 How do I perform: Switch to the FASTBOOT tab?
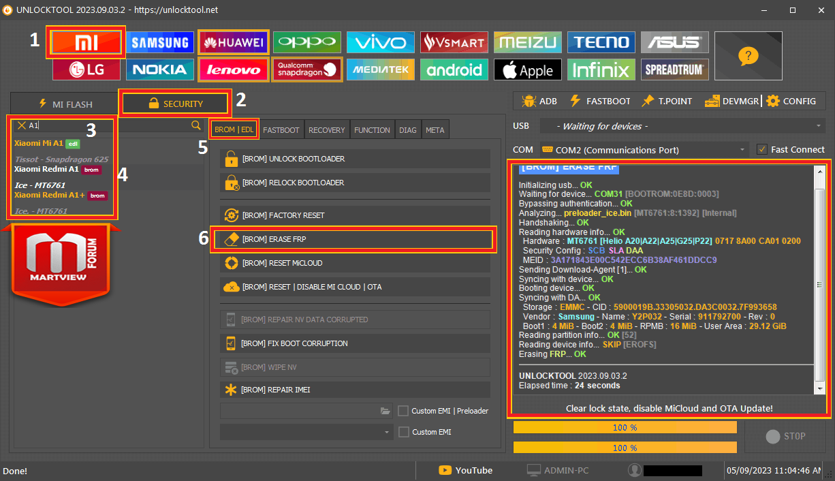click(281, 130)
